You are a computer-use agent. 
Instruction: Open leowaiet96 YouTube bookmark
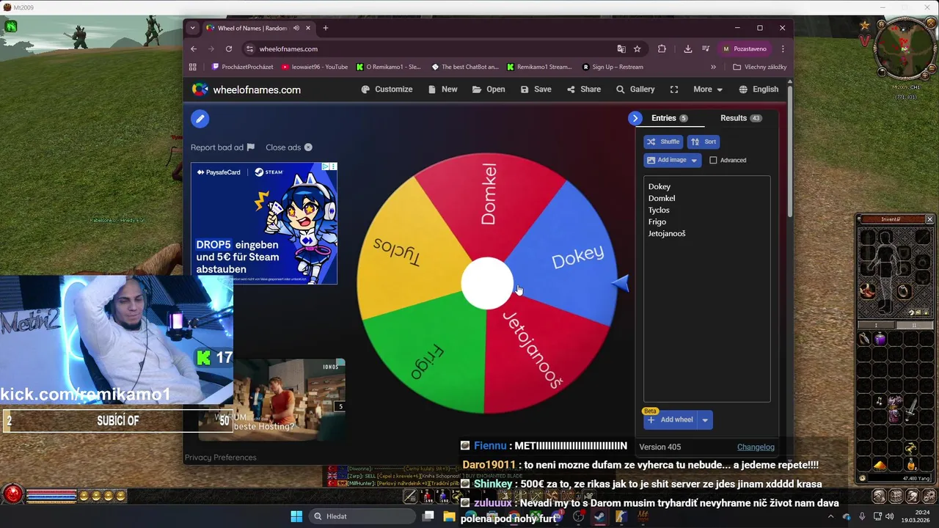tap(315, 67)
